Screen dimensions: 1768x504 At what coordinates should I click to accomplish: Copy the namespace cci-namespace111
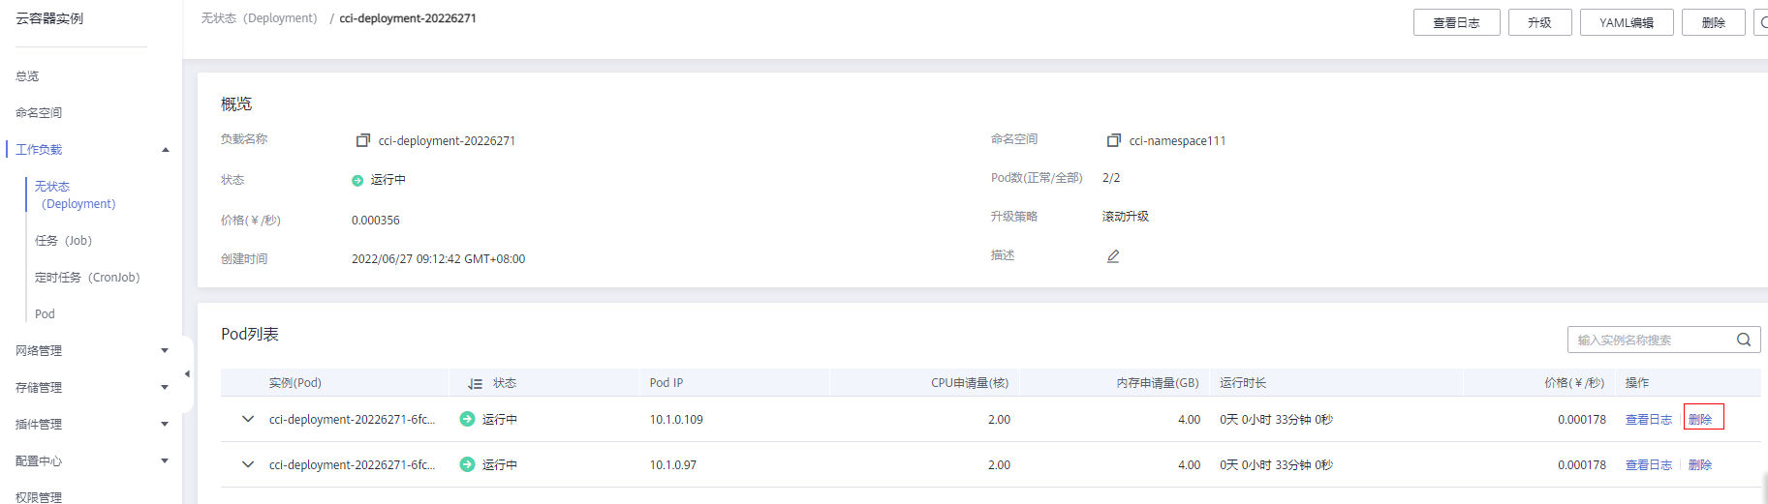point(1114,140)
